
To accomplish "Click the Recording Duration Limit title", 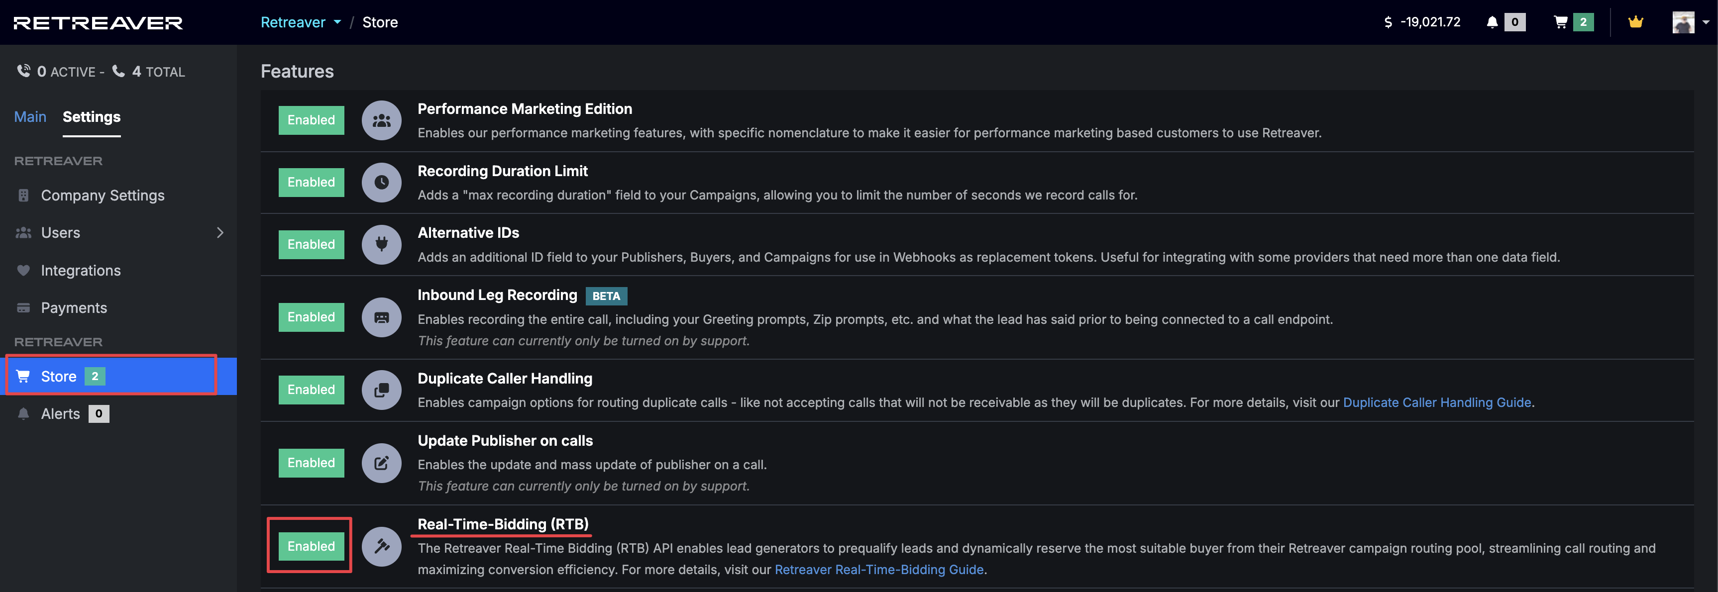I will (502, 171).
